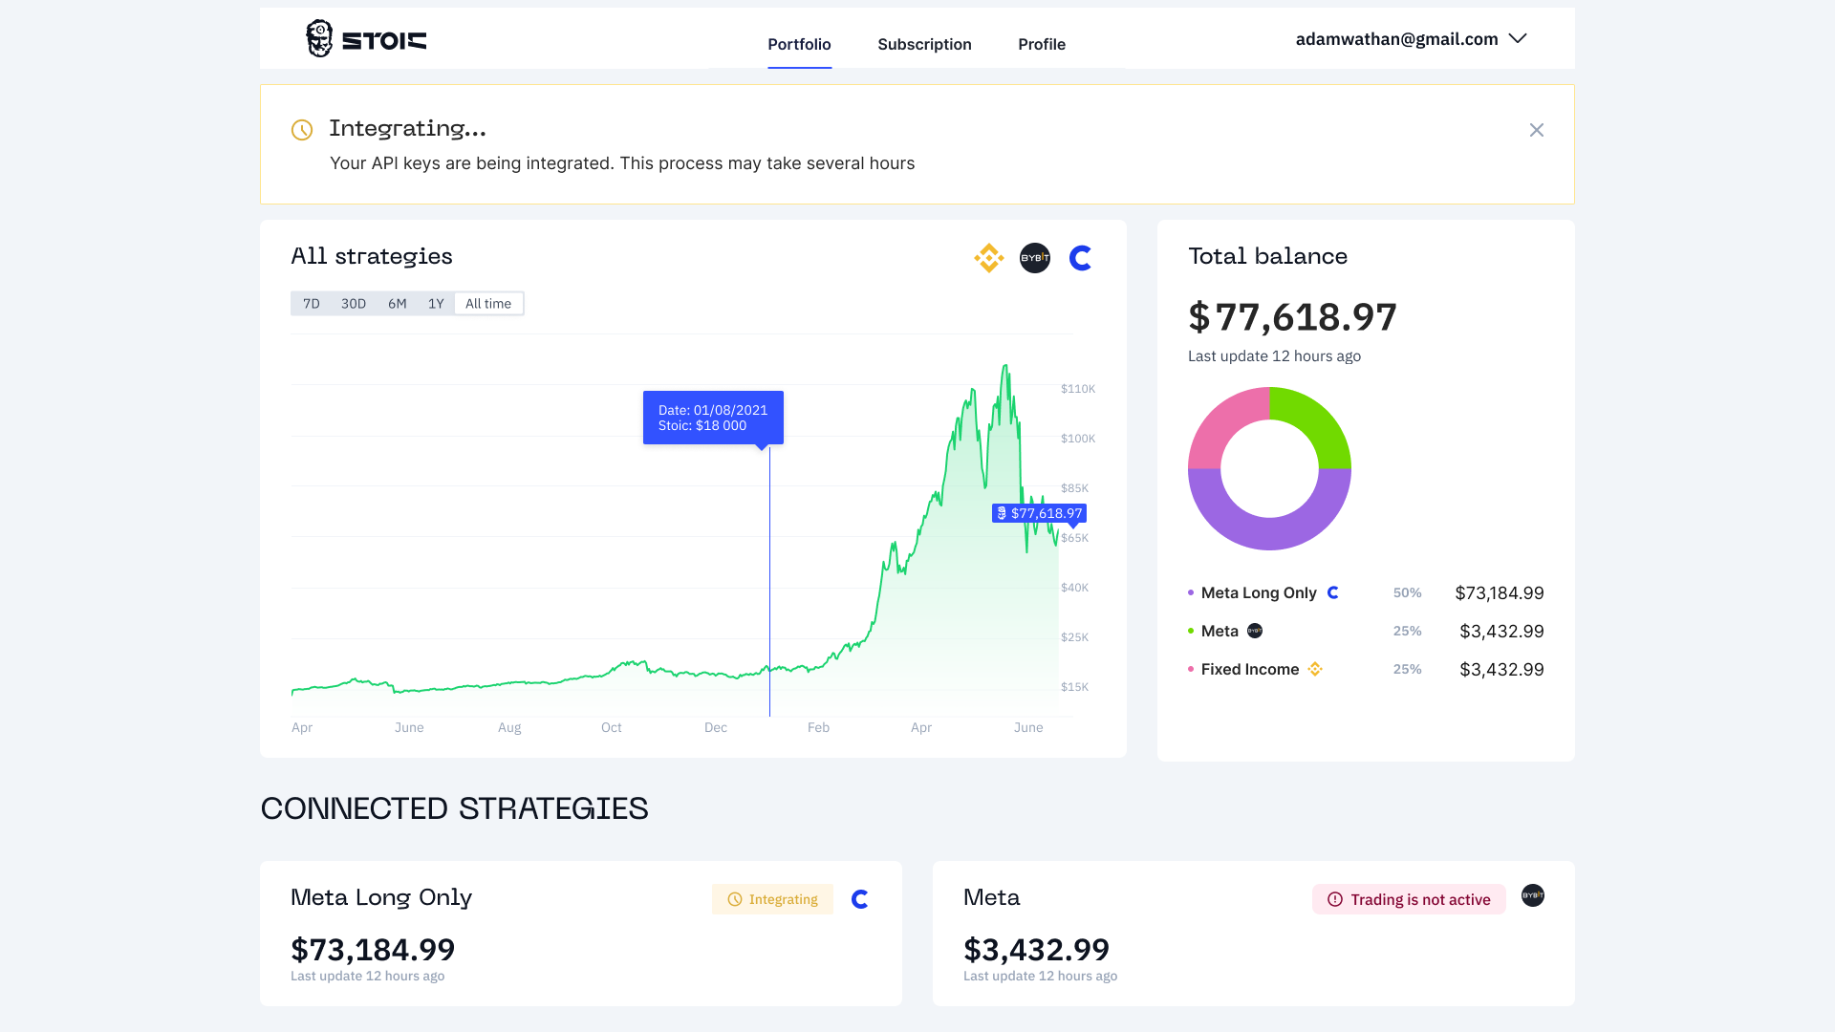Open the adamwathan@gmail.com account dropdown
This screenshot has width=1835, height=1032.
click(x=1413, y=39)
